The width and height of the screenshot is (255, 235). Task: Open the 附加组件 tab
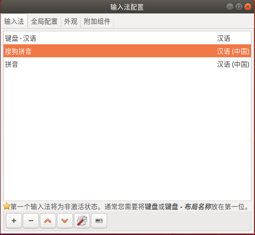click(x=97, y=21)
